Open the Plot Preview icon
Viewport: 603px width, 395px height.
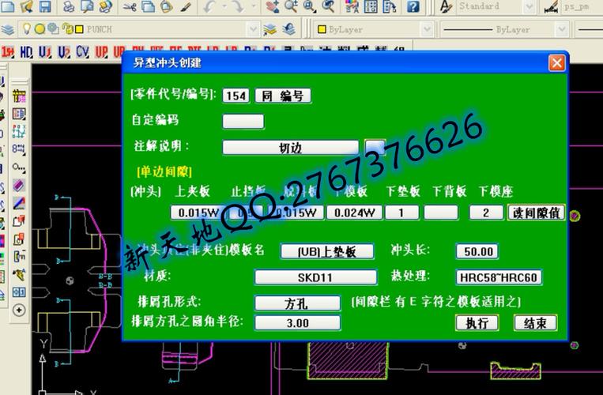87,6
